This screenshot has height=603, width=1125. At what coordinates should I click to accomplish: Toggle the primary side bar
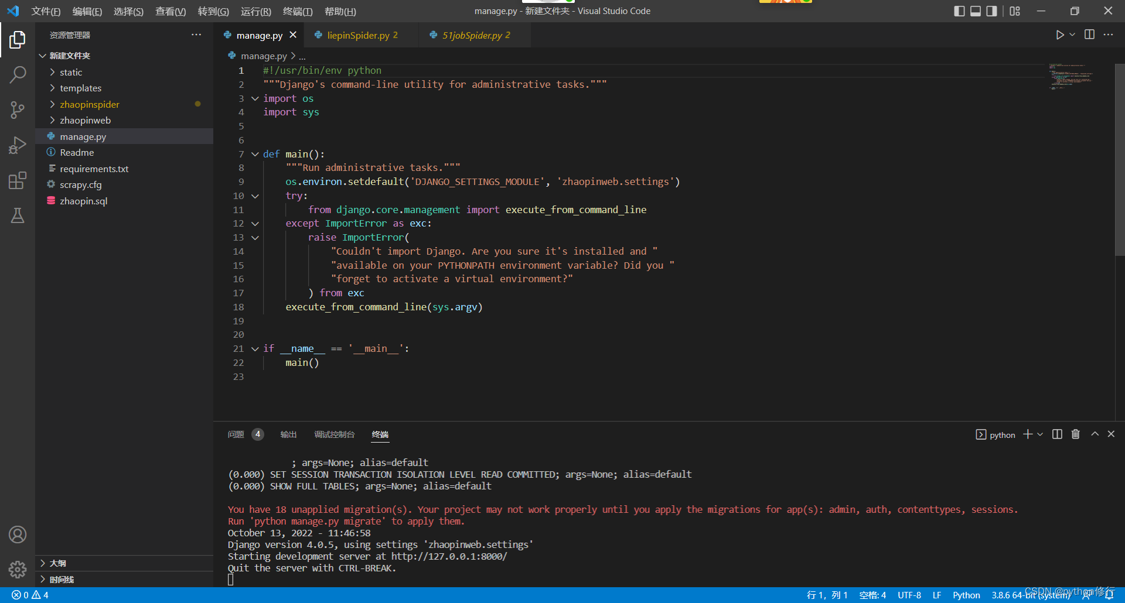tap(959, 11)
